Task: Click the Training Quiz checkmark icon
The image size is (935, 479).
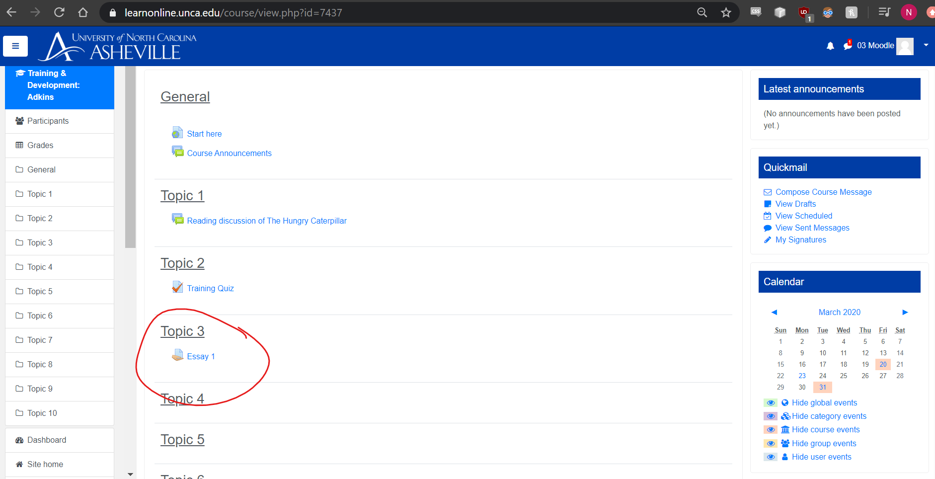Action: tap(177, 288)
